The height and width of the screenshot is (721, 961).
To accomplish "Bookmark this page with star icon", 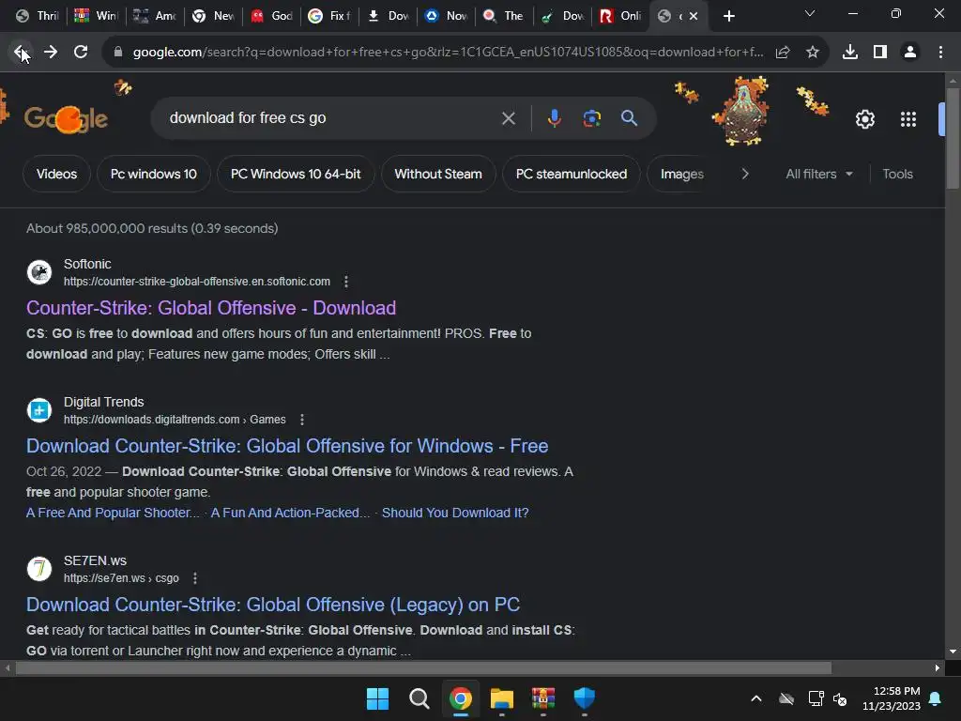I will [813, 53].
